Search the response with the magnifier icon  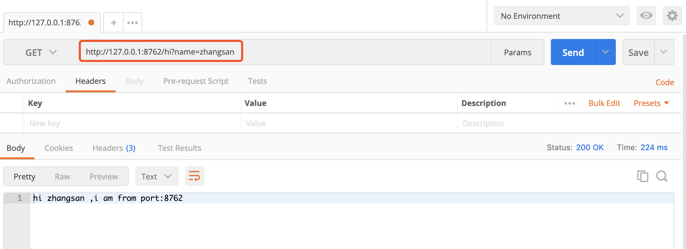click(662, 176)
